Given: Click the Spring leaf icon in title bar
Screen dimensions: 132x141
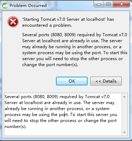Looking at the screenshot, I should tap(5, 6).
